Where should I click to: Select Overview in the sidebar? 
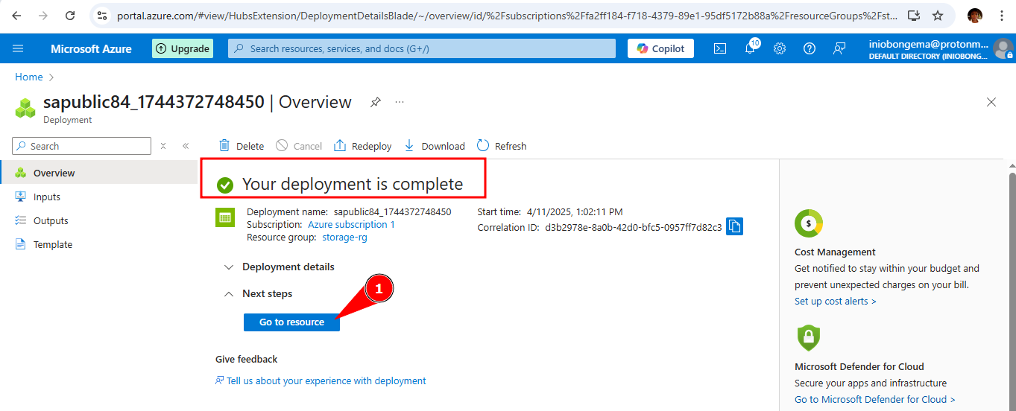(98, 173)
